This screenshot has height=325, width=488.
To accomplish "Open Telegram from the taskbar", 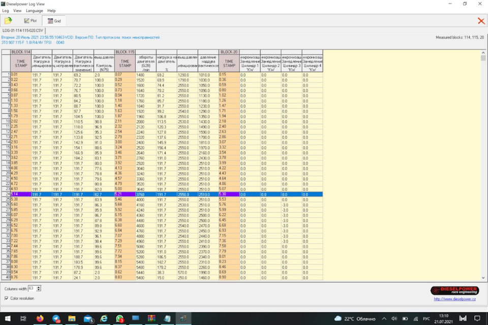I will pos(56,318).
